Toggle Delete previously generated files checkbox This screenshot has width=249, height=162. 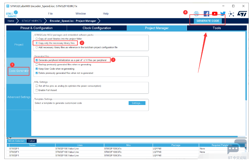point(37,73)
